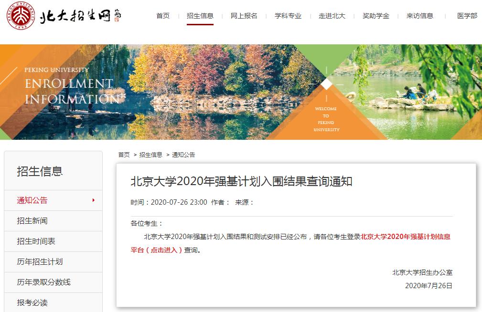Click the 通知公告 breadcrumb link
This screenshot has height=312, width=482.
(x=183, y=155)
